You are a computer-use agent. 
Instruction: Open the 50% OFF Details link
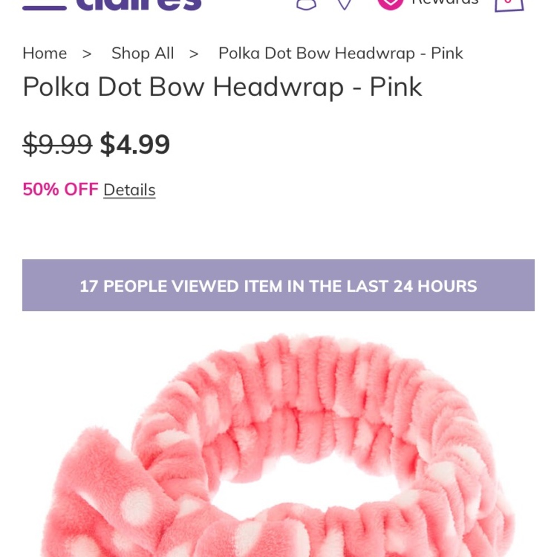coord(129,190)
